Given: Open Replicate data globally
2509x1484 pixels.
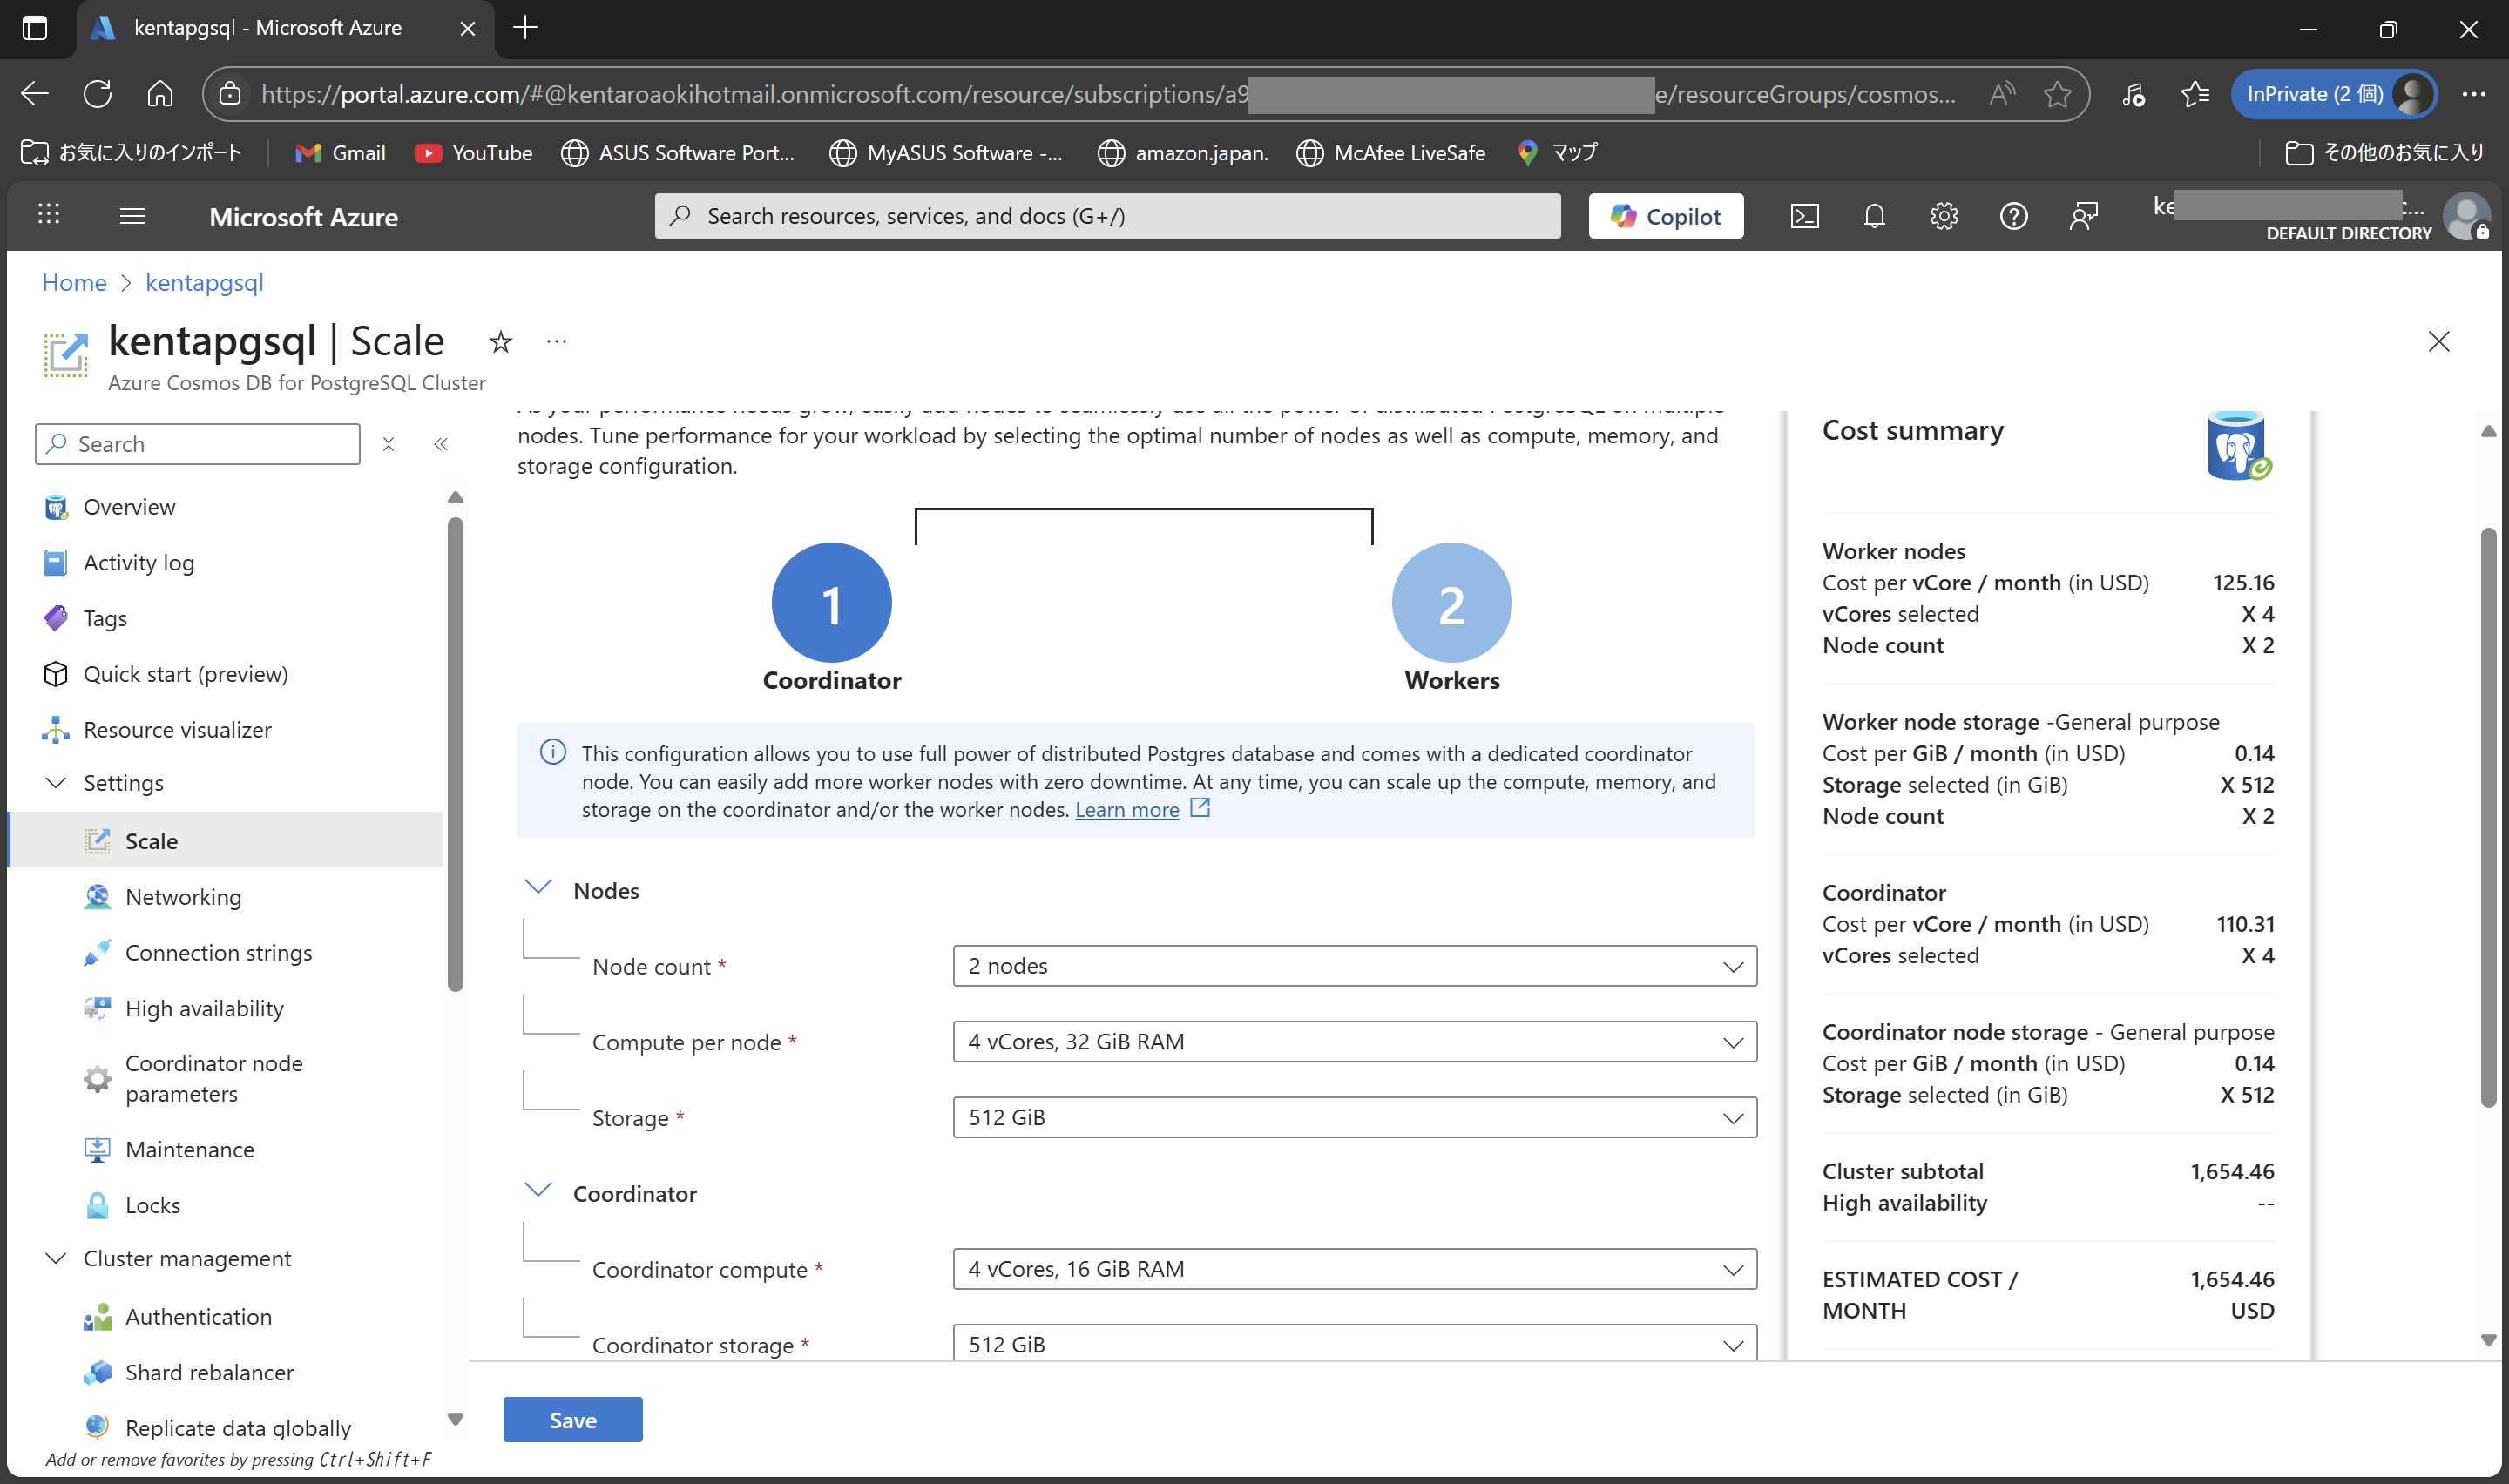Looking at the screenshot, I should (238, 1427).
